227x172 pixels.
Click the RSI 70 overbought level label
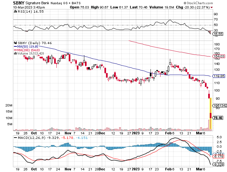(x=216, y=19)
